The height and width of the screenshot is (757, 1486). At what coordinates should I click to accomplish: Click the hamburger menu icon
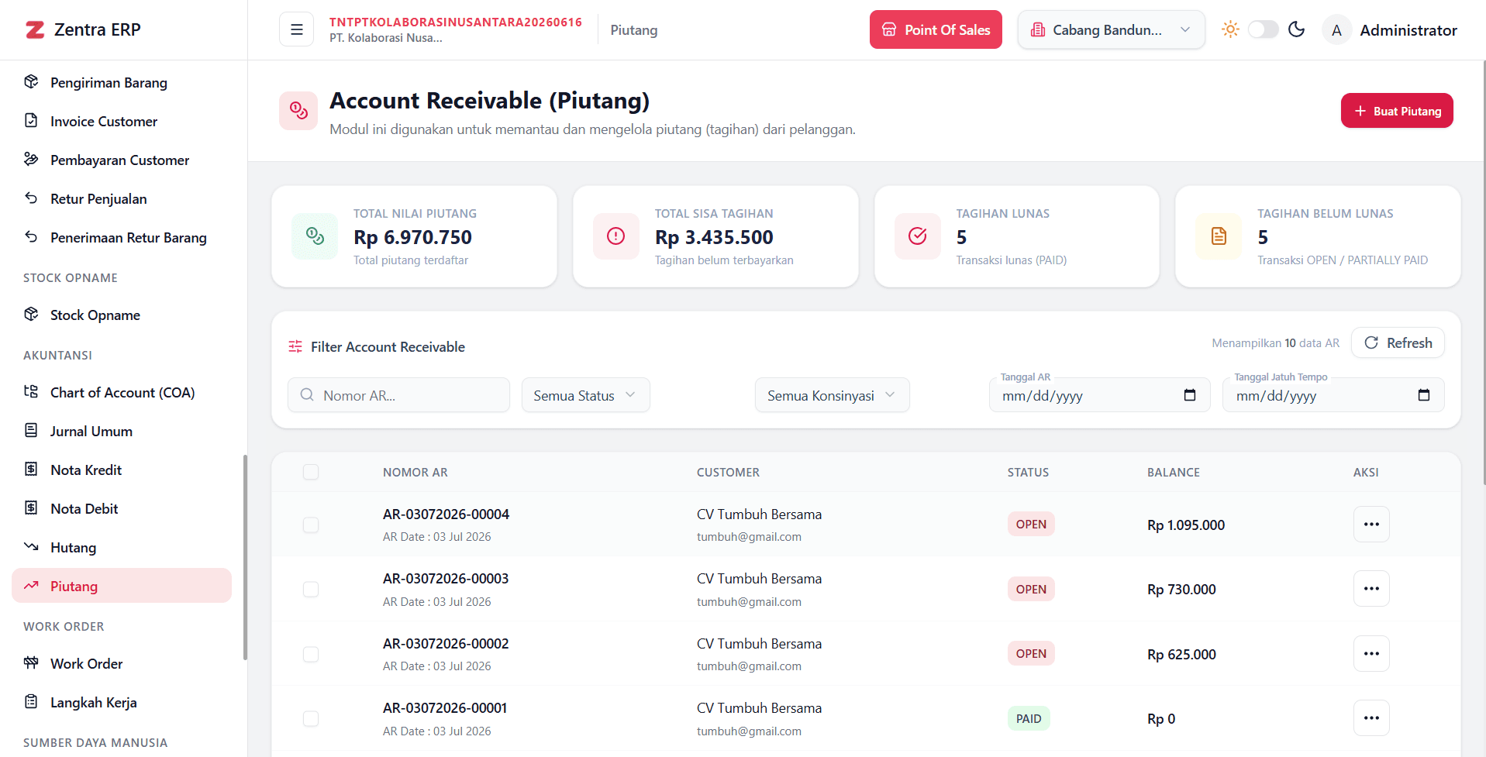296,29
